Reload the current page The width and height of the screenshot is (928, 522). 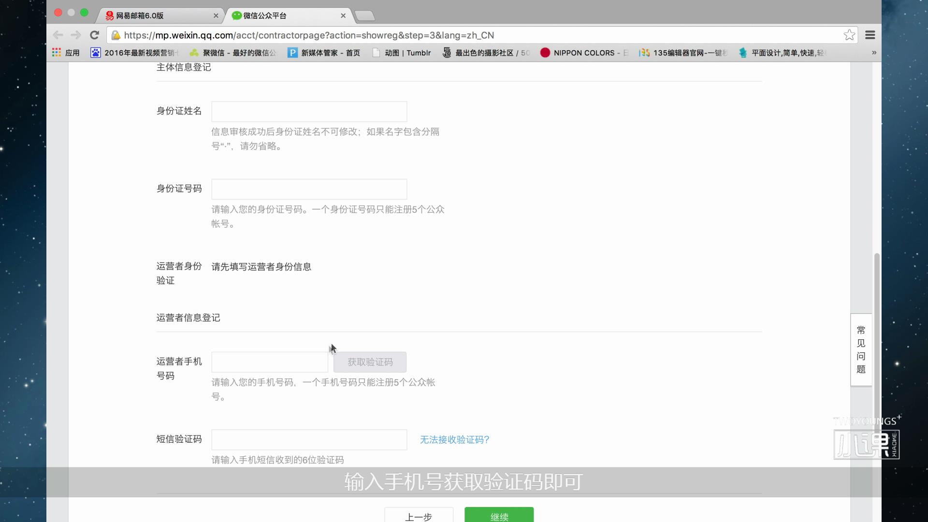coord(95,35)
